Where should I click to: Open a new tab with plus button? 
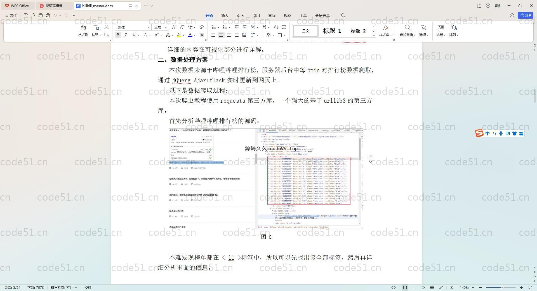[146, 6]
